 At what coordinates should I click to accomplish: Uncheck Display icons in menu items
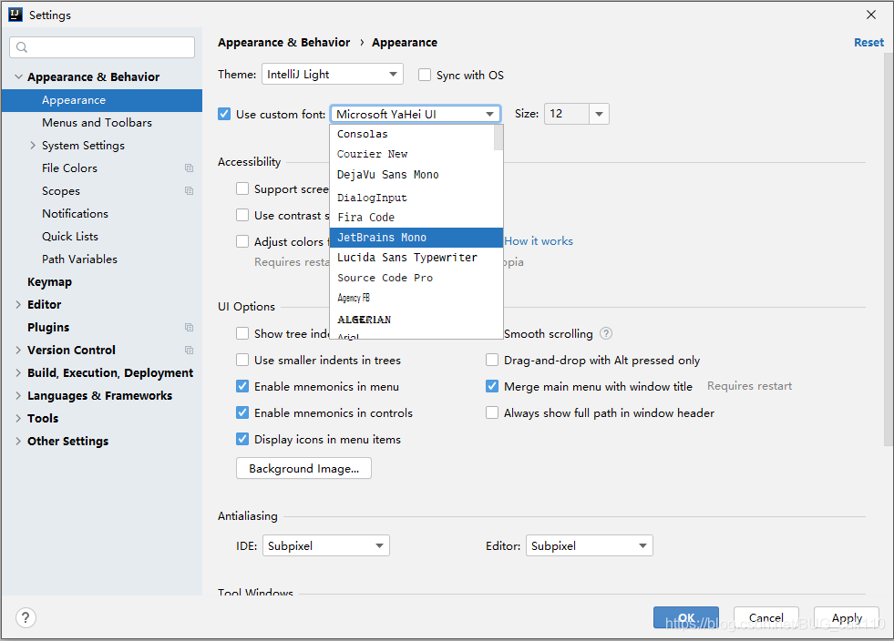242,439
